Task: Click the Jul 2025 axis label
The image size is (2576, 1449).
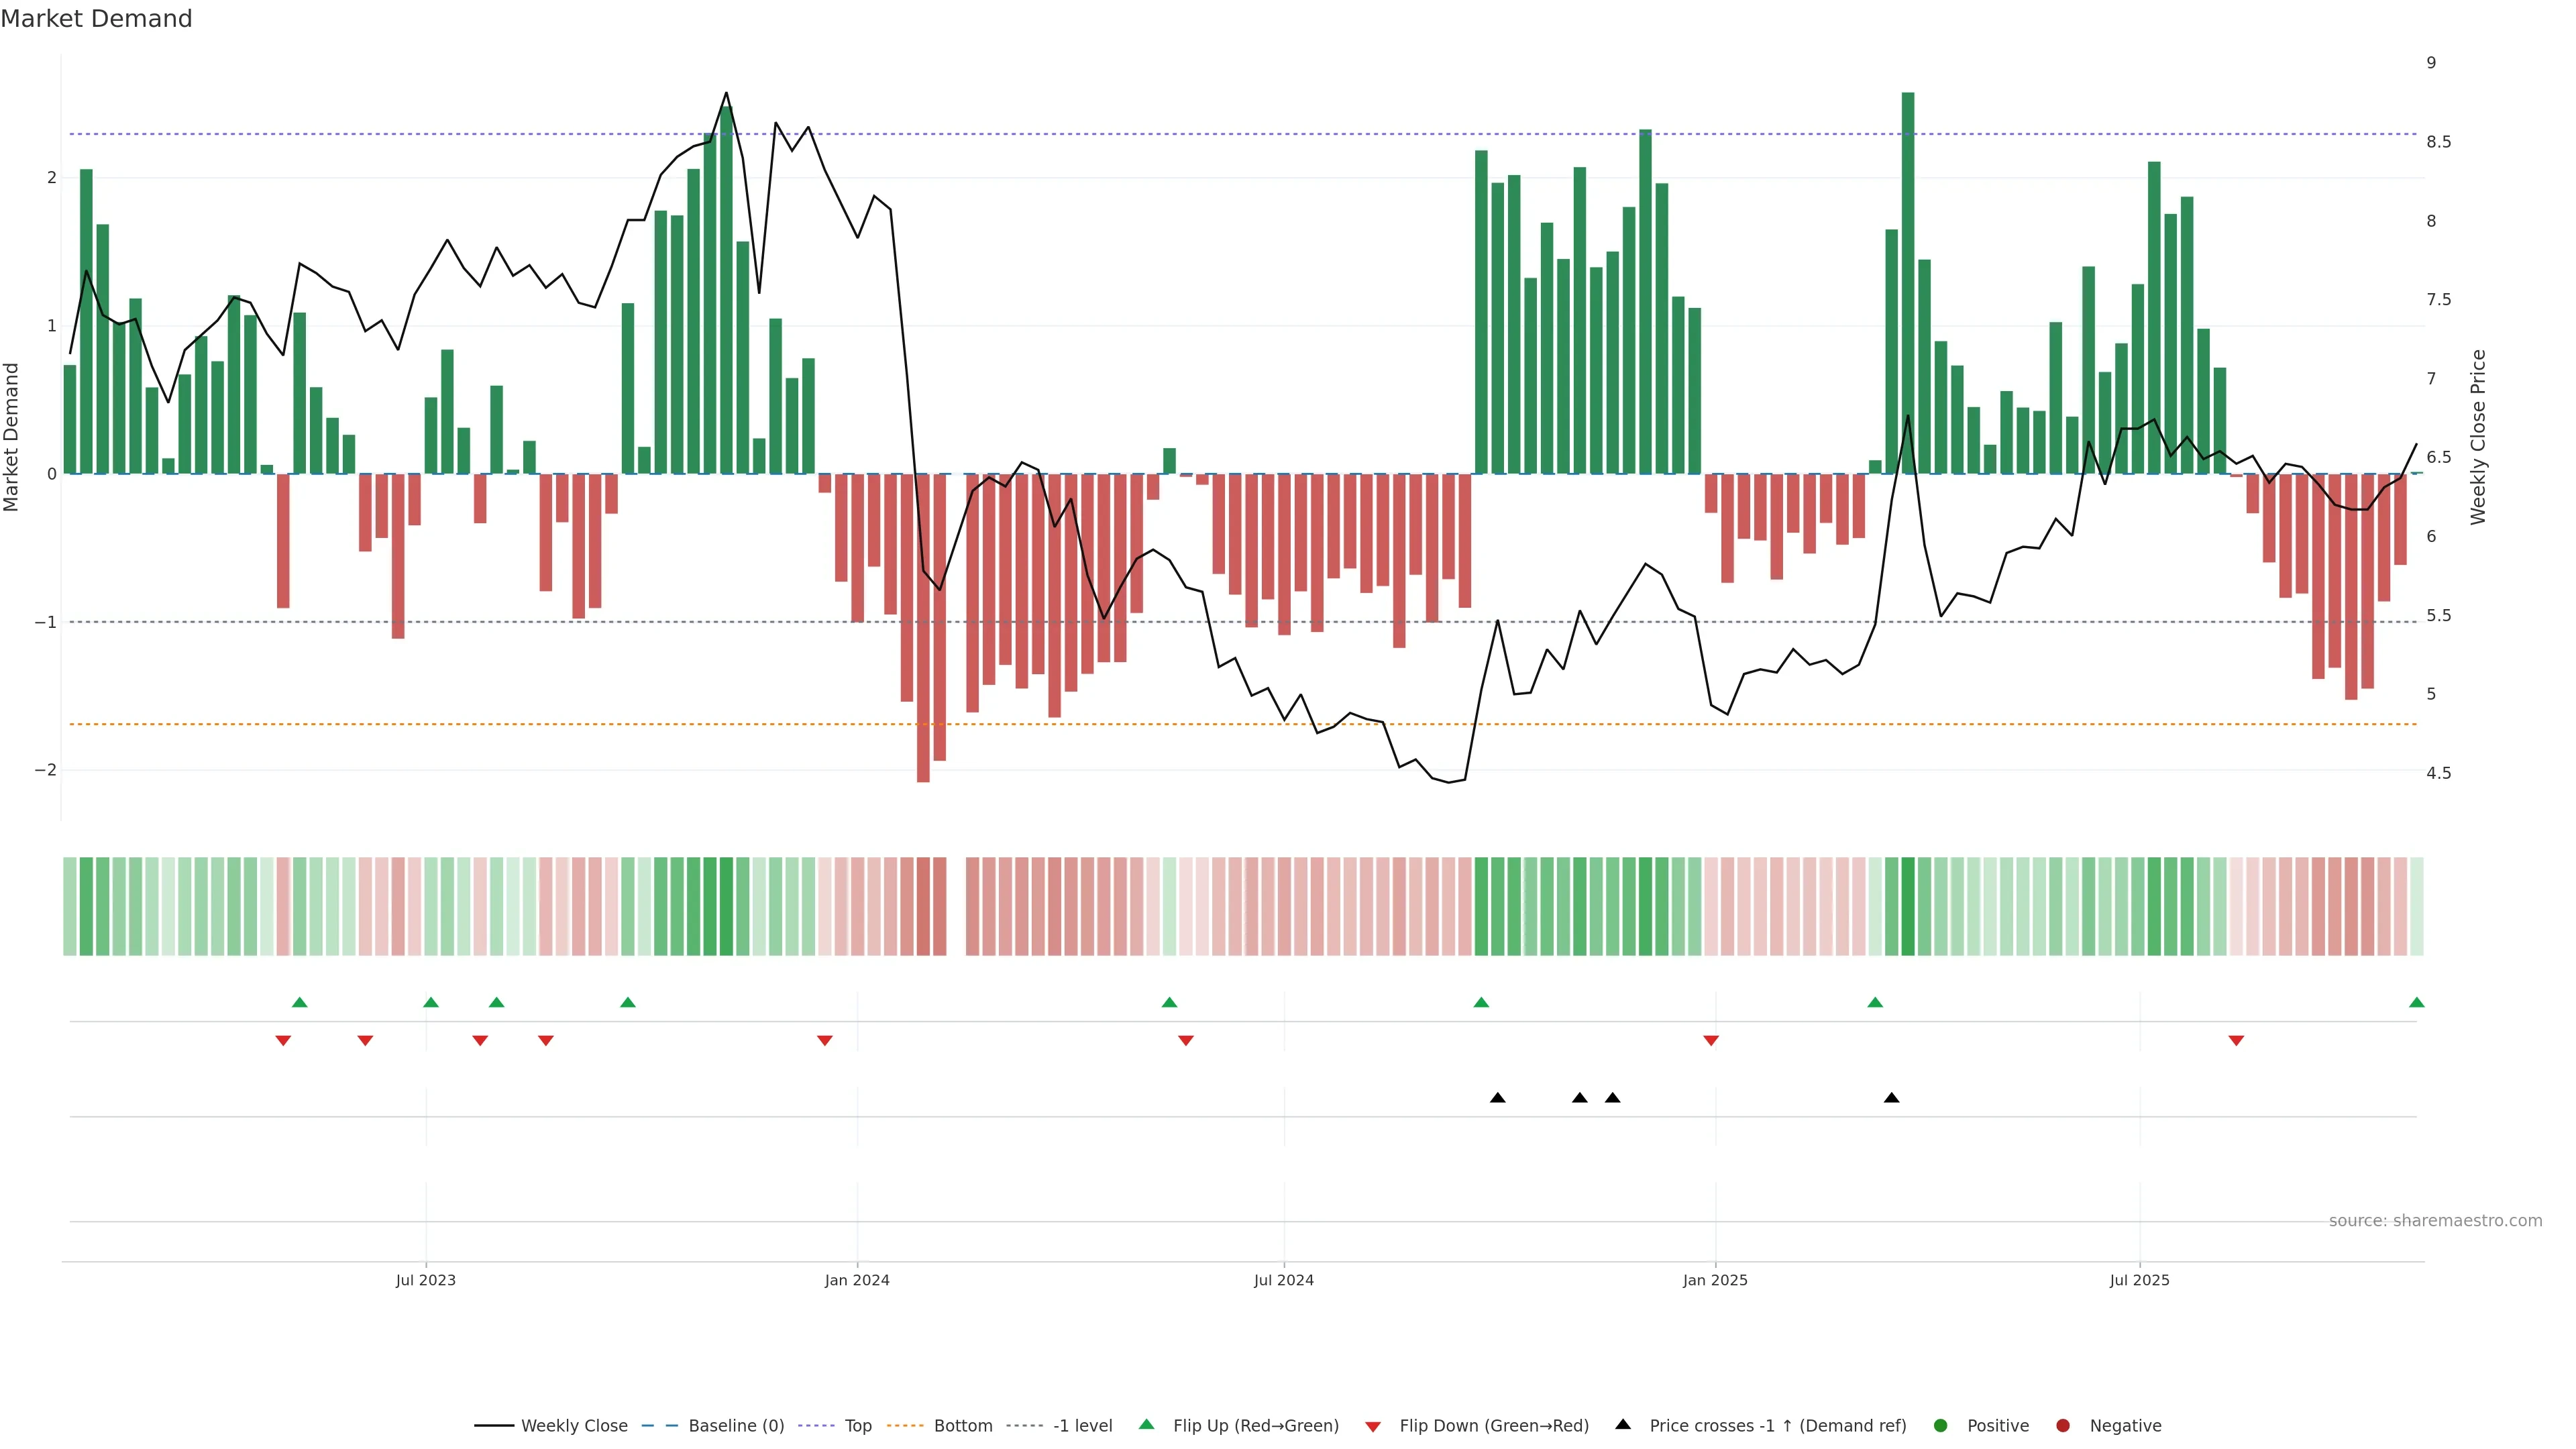Action: [x=2139, y=1280]
